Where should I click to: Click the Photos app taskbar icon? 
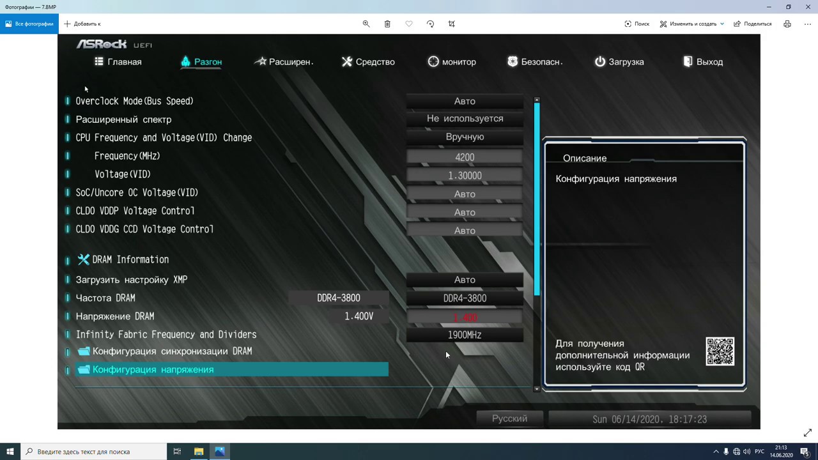click(x=220, y=451)
